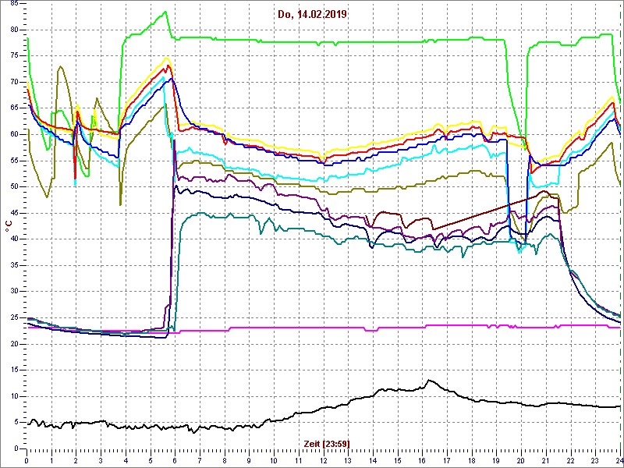Pick hour 2 label on the time axis

76,459
